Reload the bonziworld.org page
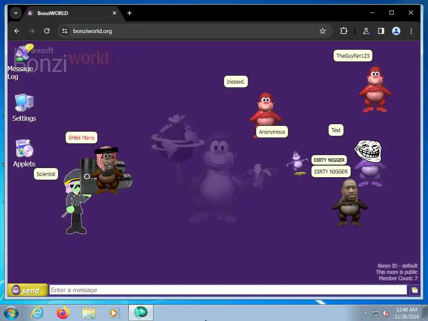428x321 pixels. [x=47, y=31]
